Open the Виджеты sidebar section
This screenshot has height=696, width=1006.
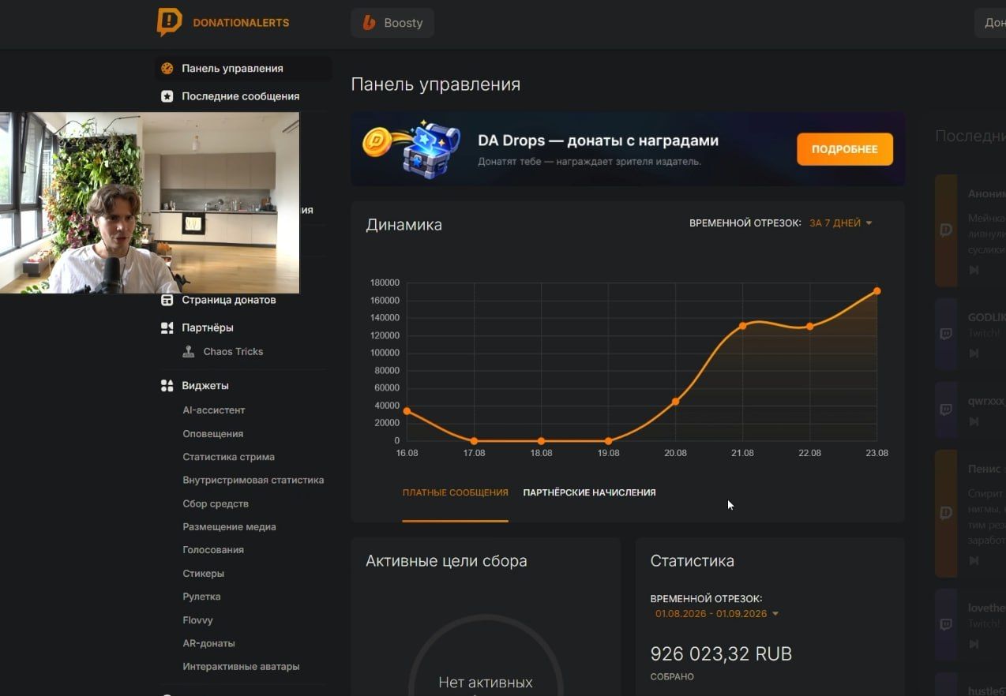(205, 386)
